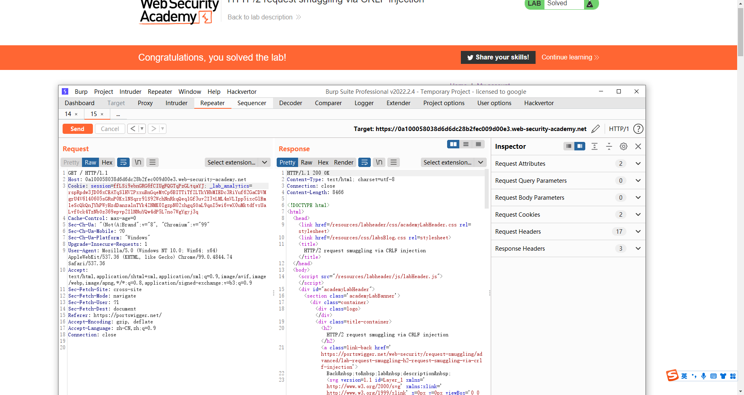Select Hex view in Request pane
The image size is (744, 395).
[x=107, y=162]
